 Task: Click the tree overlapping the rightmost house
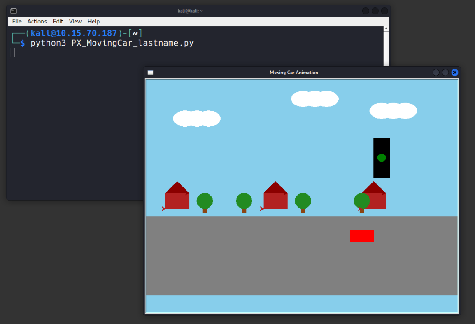[362, 201]
